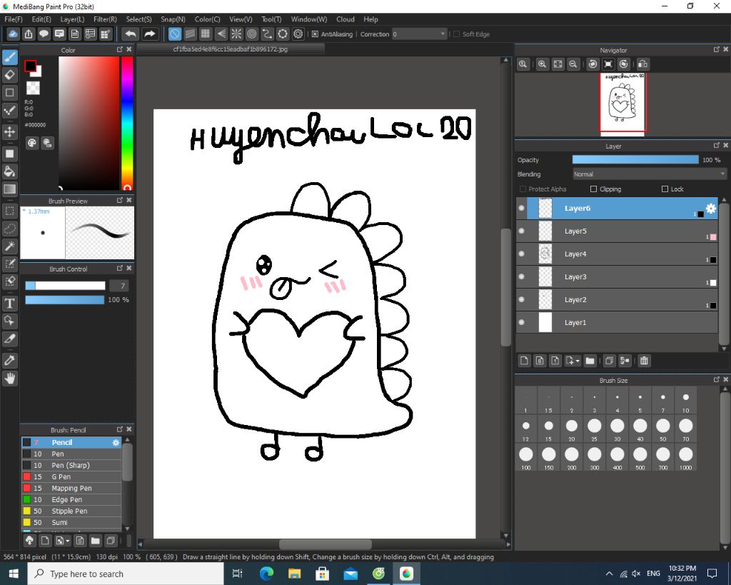Enable the Clipping checkbox
Screen dimensions: 731x585
click(x=593, y=189)
